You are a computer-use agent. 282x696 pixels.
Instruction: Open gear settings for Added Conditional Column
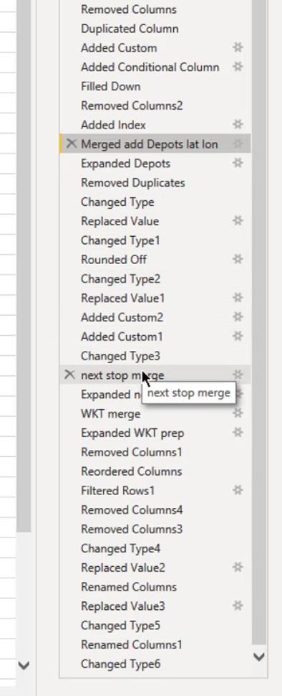pos(238,67)
